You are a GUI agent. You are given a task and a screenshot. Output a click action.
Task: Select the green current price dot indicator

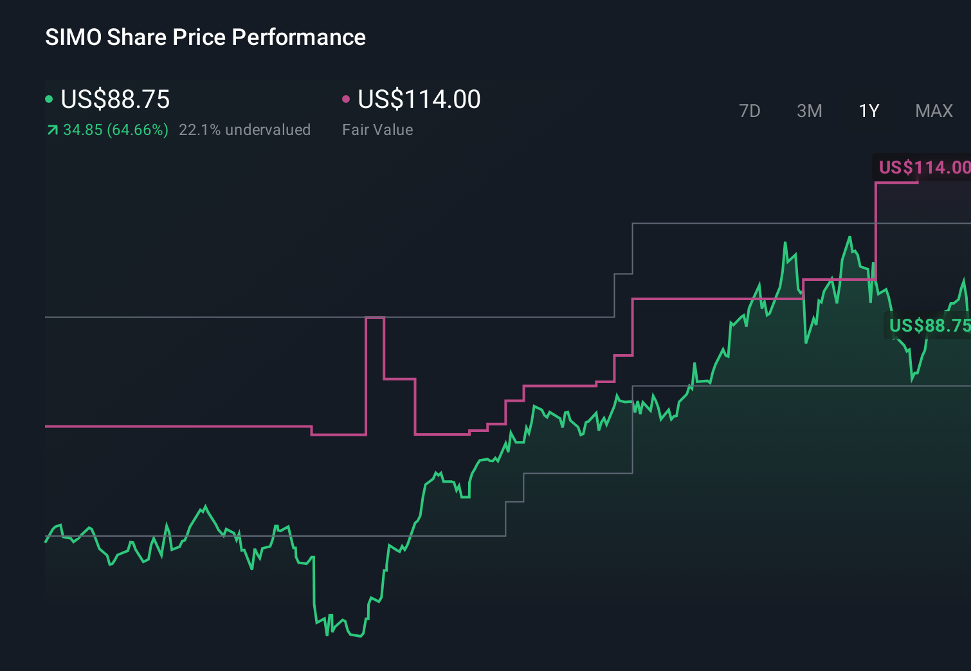49,98
